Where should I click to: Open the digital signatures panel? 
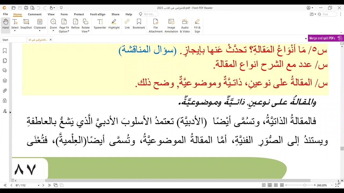tap(5, 111)
